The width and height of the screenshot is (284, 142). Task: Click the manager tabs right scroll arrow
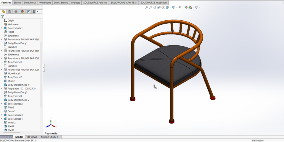coord(41,11)
